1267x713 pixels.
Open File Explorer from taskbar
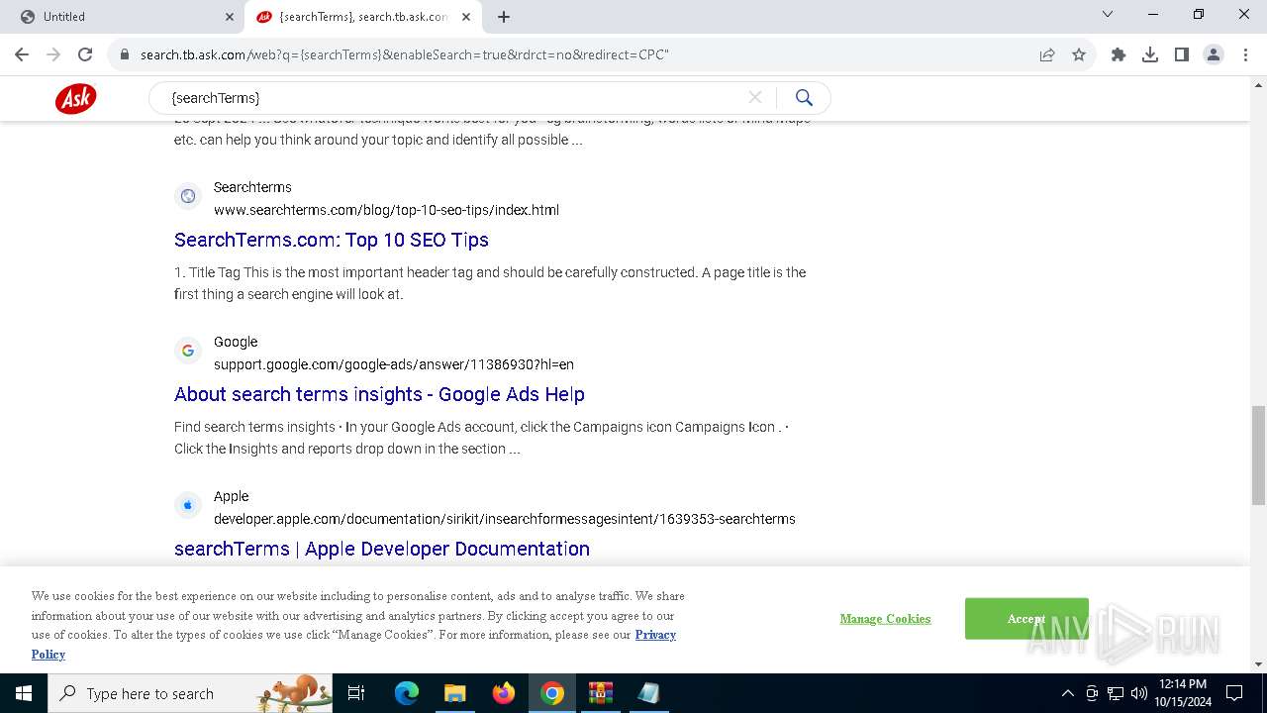(455, 693)
